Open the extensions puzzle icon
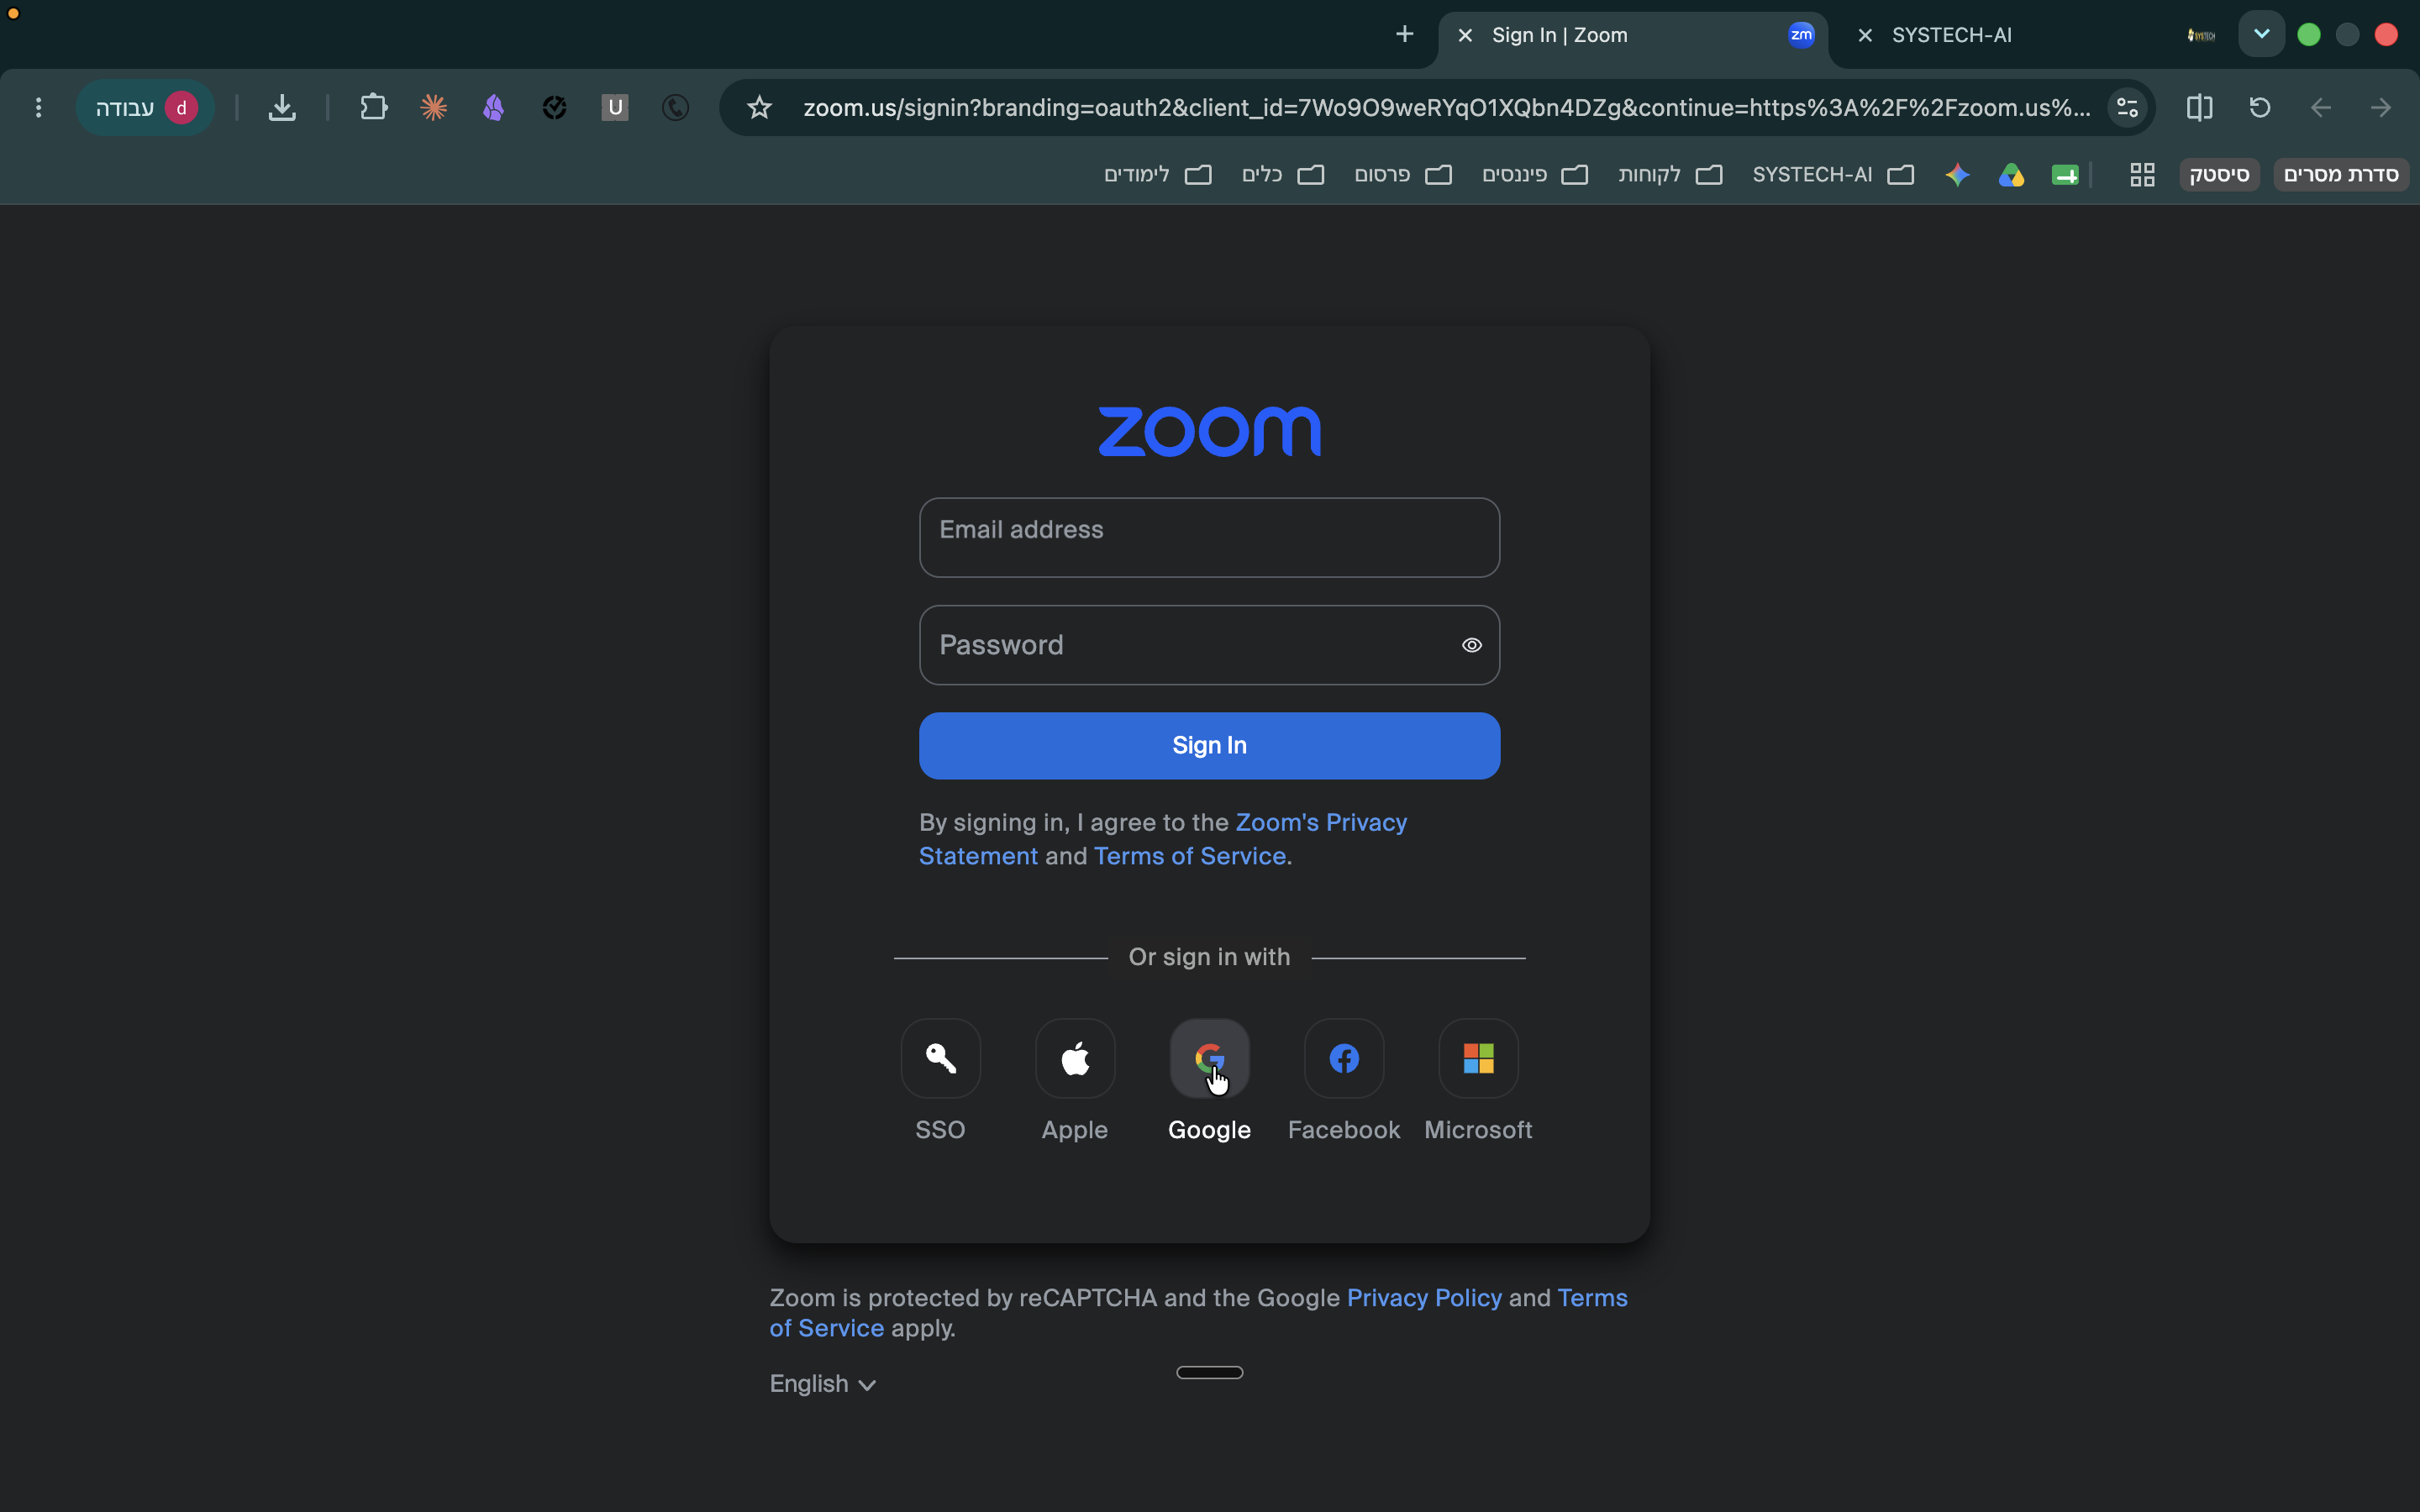The image size is (2420, 1512). 373,107
